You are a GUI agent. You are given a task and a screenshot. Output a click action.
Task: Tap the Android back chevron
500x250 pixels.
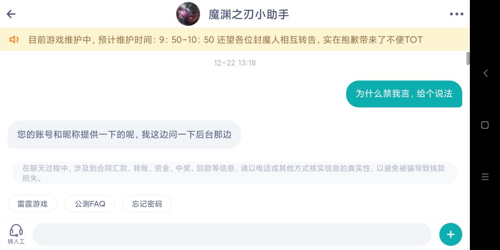point(485,73)
